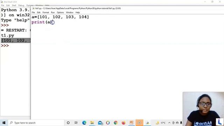Image resolution: width=224 pixels, height=126 pixels.
Task: Click the list1.py editor window title icon
Action: pos(33,8)
